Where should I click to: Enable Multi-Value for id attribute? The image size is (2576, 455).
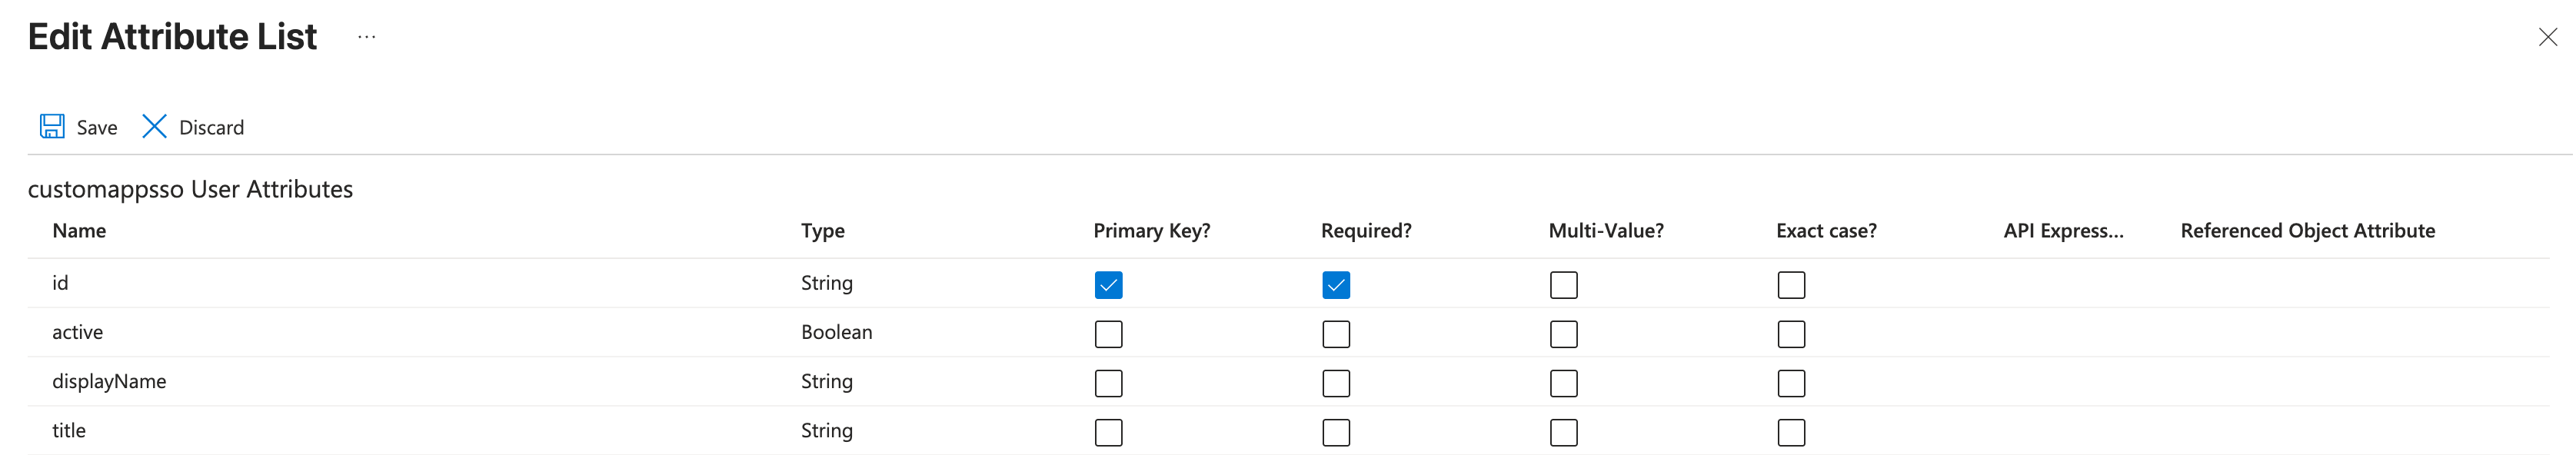coord(1563,285)
